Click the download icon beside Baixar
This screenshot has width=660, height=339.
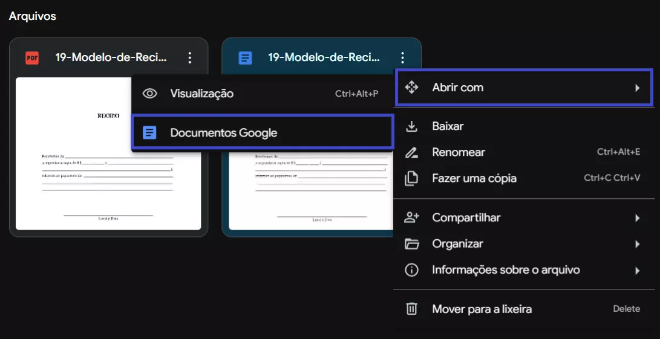pos(411,126)
